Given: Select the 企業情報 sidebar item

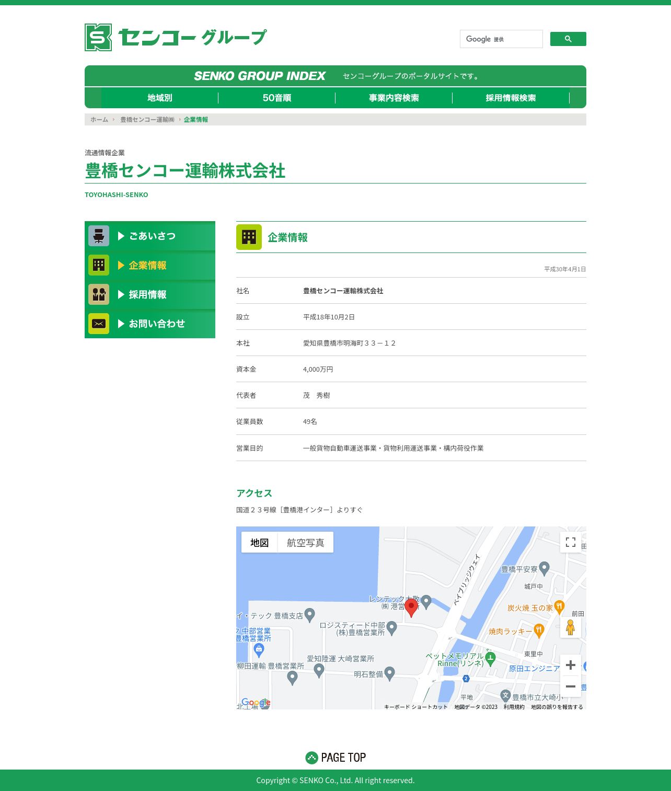Looking at the screenshot, I should click(150, 265).
